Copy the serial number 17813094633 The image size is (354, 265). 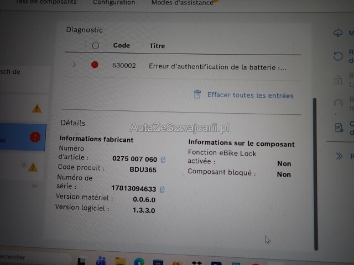tap(162, 189)
